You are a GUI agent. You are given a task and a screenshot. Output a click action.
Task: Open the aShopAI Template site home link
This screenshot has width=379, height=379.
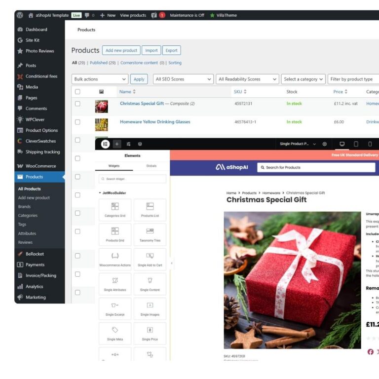point(48,15)
